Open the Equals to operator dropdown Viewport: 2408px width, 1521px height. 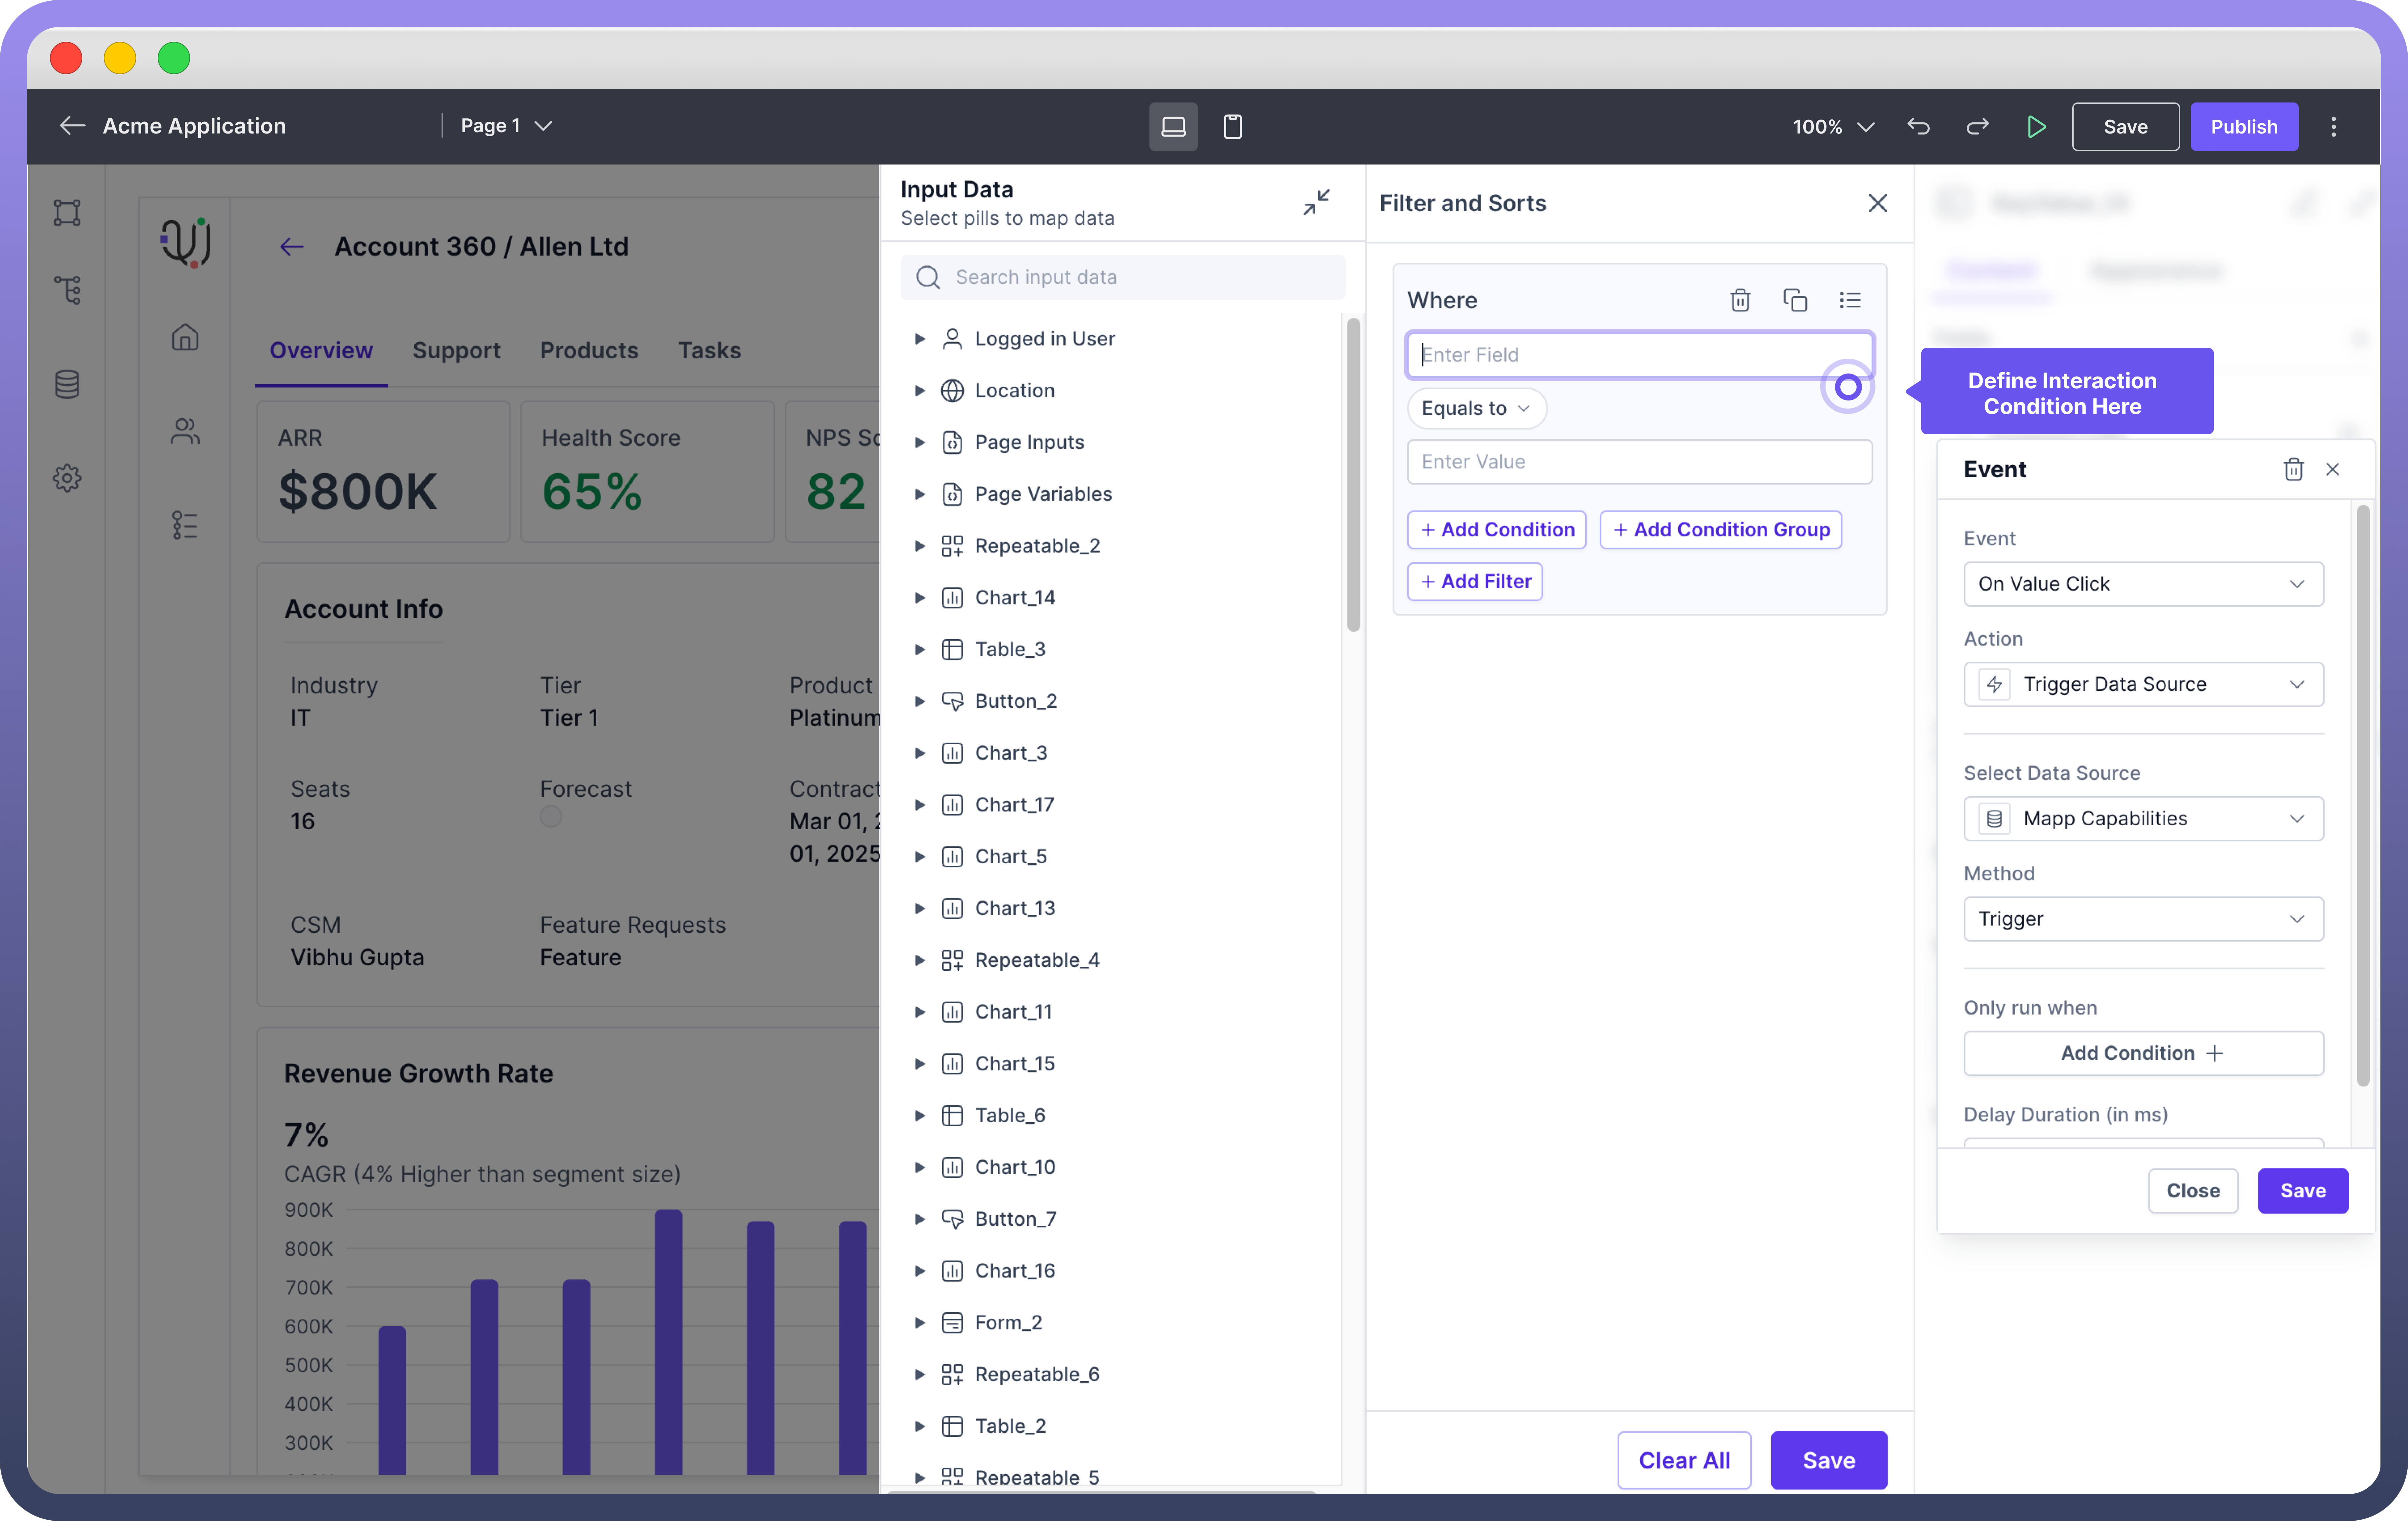1476,408
